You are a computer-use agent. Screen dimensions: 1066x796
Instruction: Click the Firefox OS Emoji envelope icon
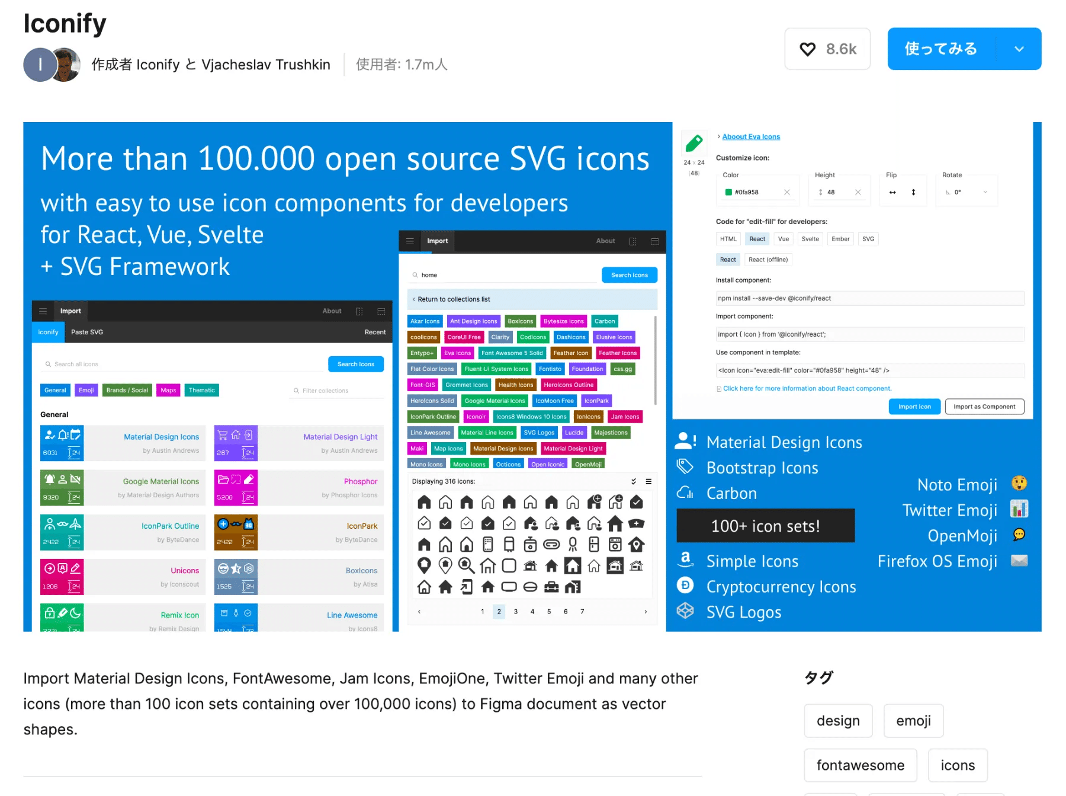coord(1019,560)
